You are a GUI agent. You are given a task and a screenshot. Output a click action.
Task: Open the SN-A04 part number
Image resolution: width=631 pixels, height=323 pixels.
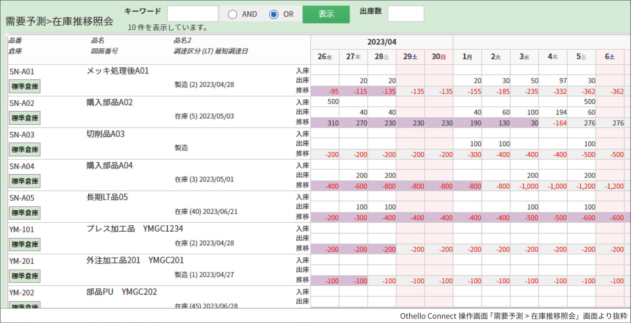[x=22, y=167]
